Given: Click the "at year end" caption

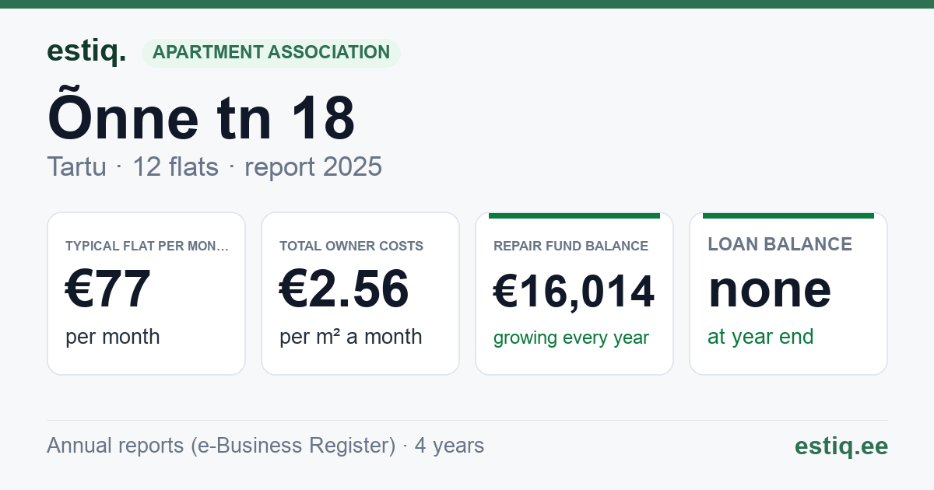Looking at the screenshot, I should pos(760,337).
